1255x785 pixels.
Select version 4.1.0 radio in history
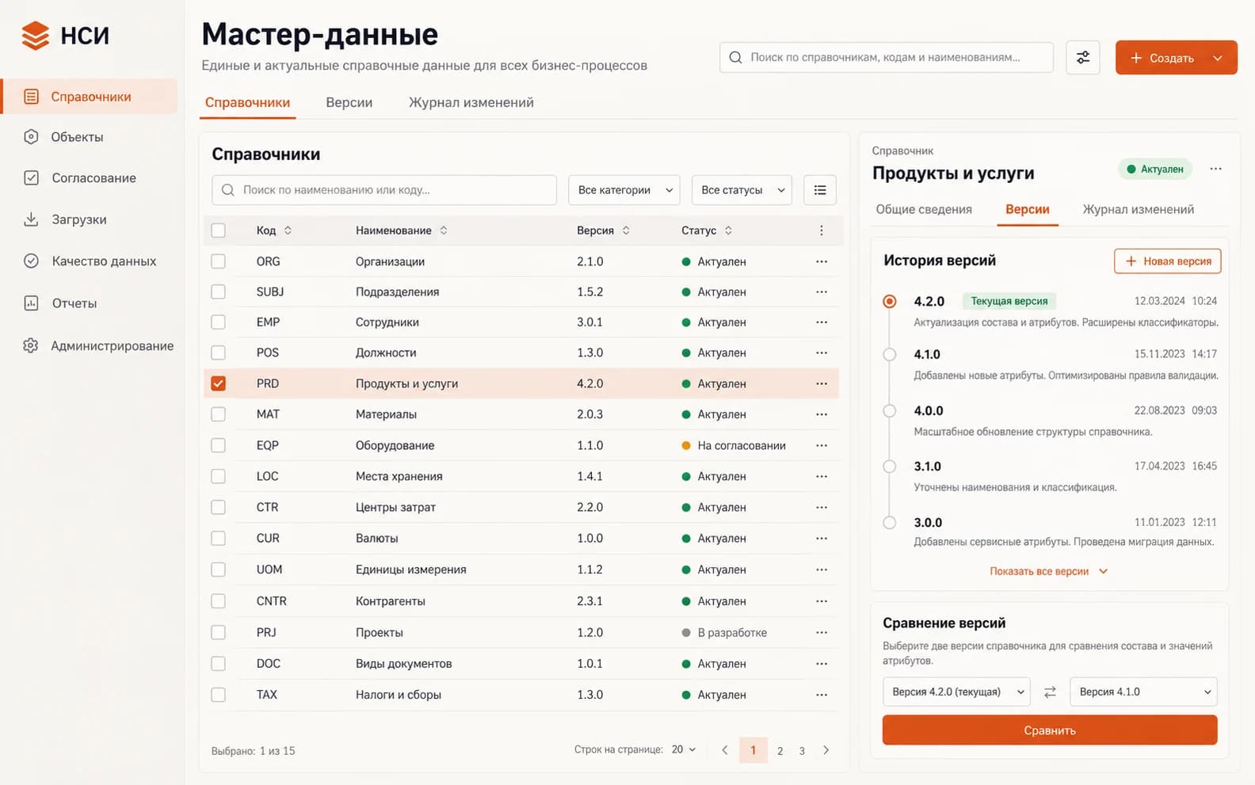tap(890, 355)
